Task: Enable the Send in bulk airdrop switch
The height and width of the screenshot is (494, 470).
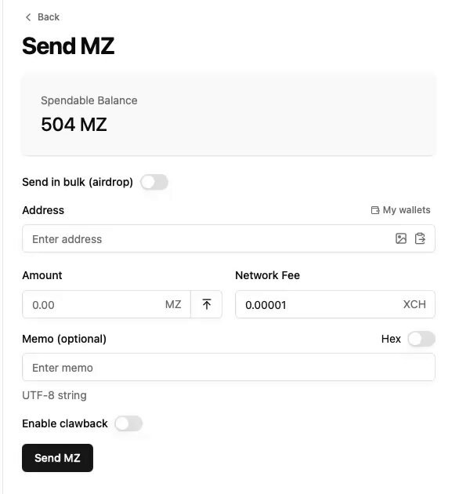Action: point(154,182)
